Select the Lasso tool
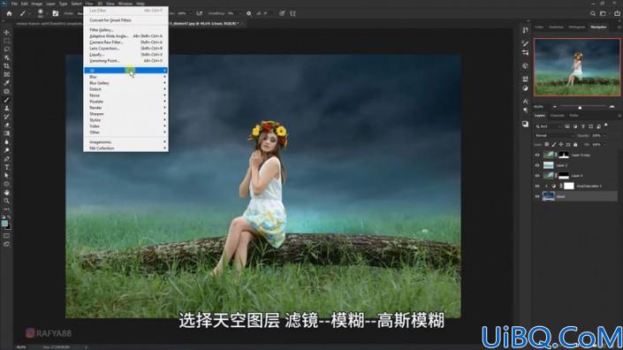 (7, 49)
